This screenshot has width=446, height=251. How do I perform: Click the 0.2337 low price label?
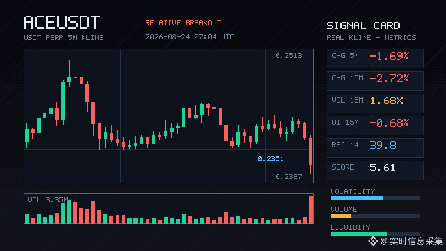(x=289, y=177)
